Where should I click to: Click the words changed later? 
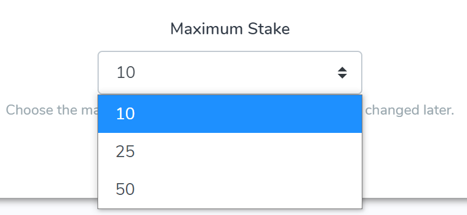coord(410,110)
